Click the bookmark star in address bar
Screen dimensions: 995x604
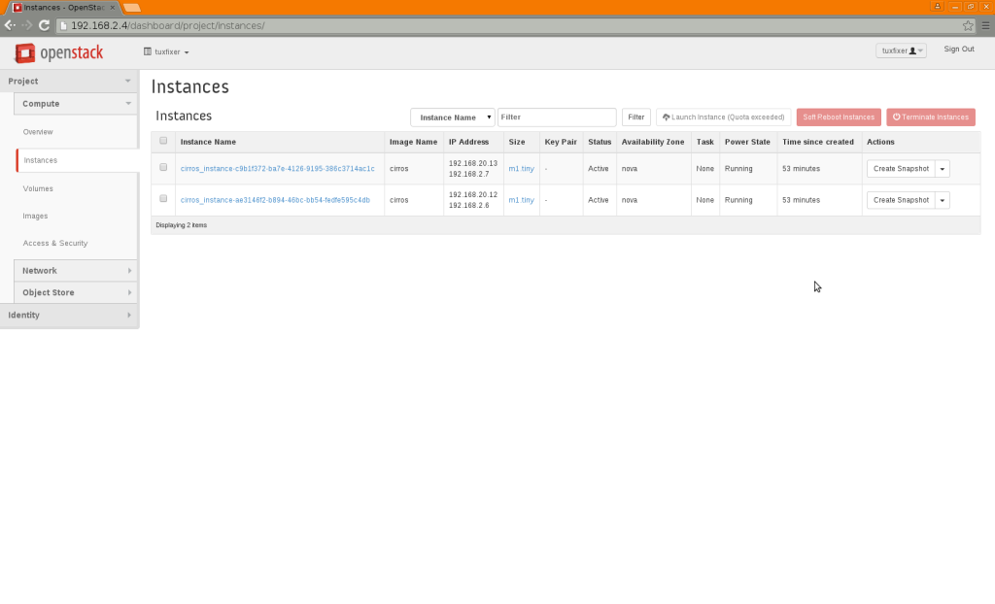pos(968,26)
